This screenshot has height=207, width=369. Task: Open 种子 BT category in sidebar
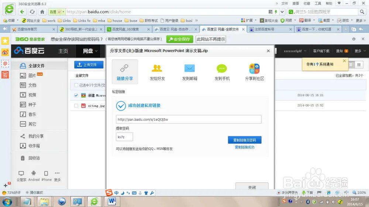click(32, 105)
